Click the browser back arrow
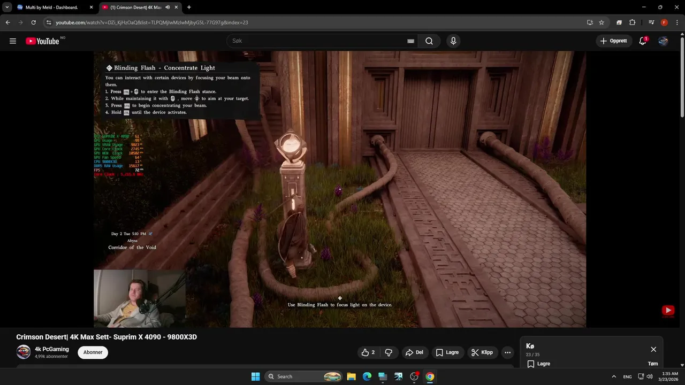Viewport: 685px width, 385px height. pos(7,22)
